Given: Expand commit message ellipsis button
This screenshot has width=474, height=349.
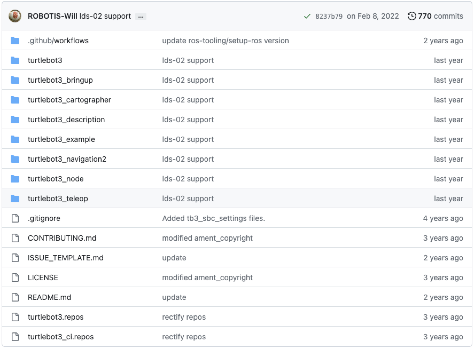Looking at the screenshot, I should pyautogui.click(x=141, y=17).
